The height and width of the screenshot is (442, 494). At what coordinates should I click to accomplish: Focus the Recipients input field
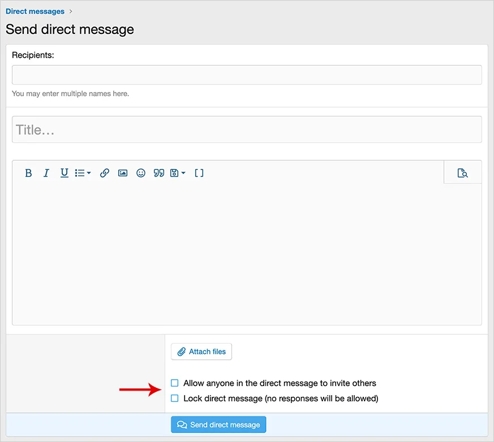point(247,75)
